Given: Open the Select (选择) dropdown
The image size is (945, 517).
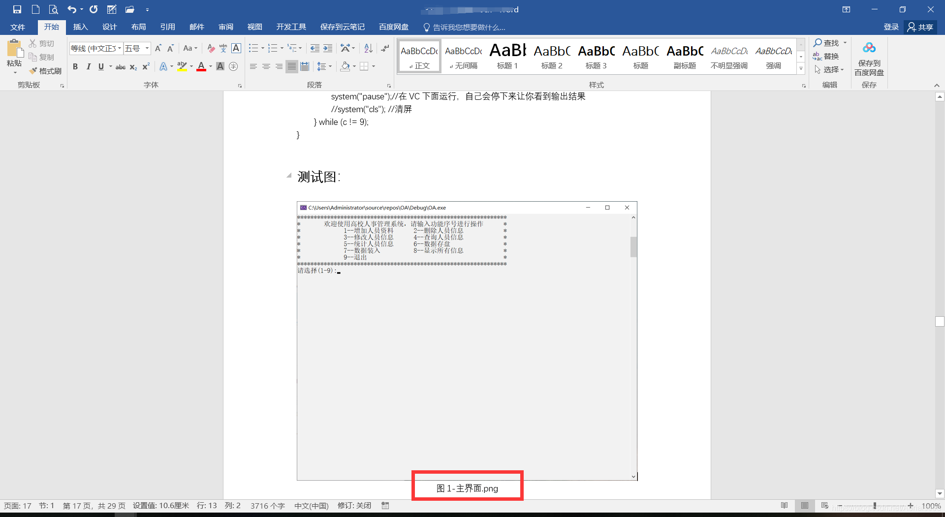Looking at the screenshot, I should (x=829, y=70).
